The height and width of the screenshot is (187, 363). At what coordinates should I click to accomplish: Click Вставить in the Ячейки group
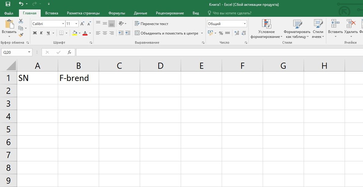tap(335, 29)
